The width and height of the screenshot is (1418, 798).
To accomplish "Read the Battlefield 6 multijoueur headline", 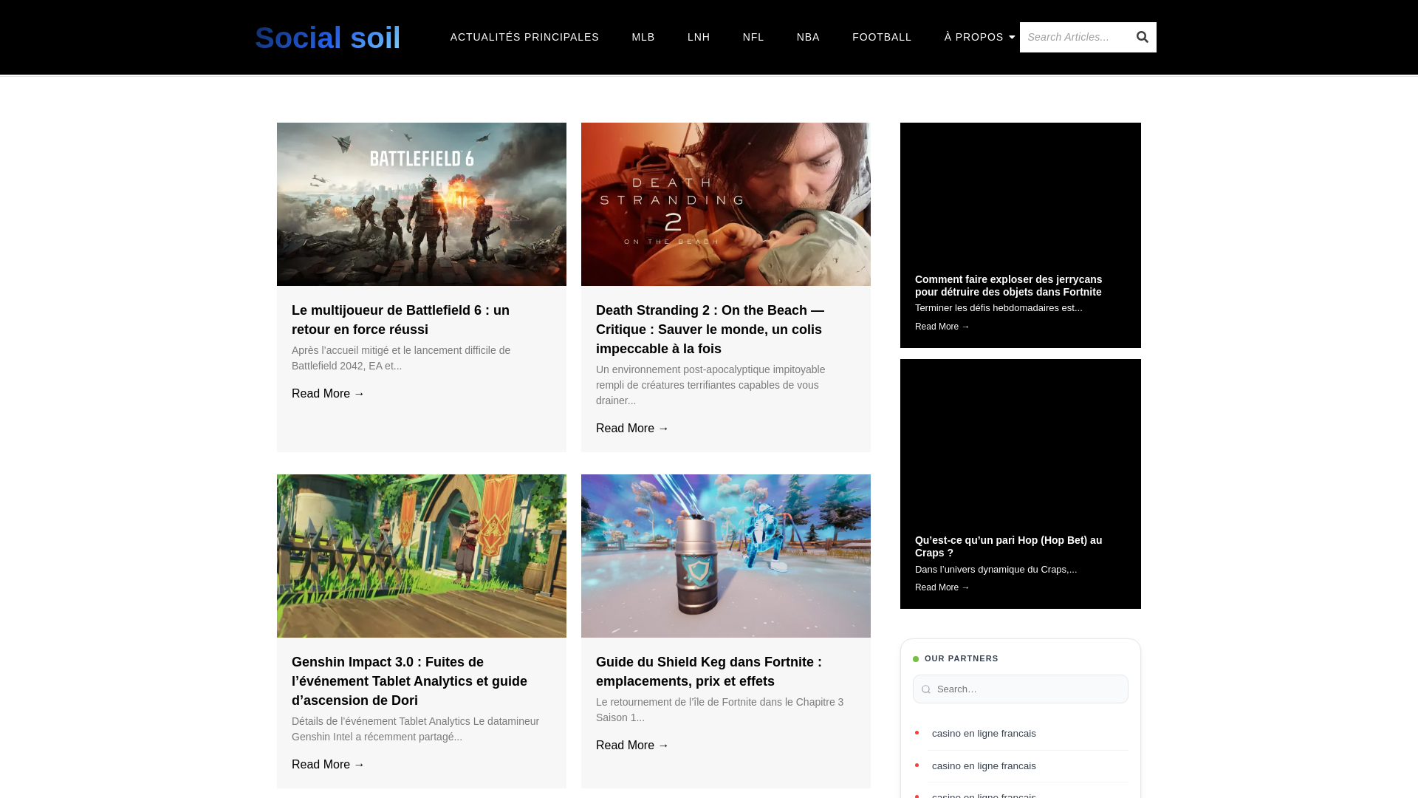I will [x=400, y=320].
